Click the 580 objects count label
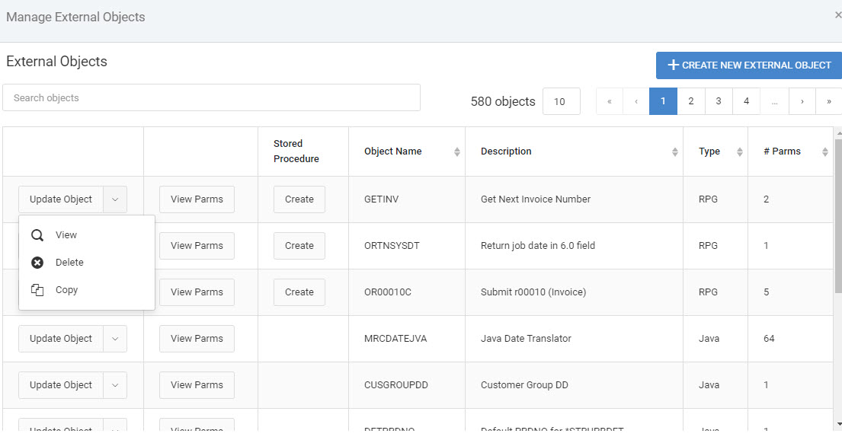 click(503, 101)
